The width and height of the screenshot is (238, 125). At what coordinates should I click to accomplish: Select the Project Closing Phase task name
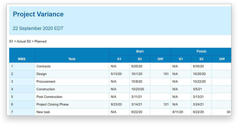[x=53, y=104]
